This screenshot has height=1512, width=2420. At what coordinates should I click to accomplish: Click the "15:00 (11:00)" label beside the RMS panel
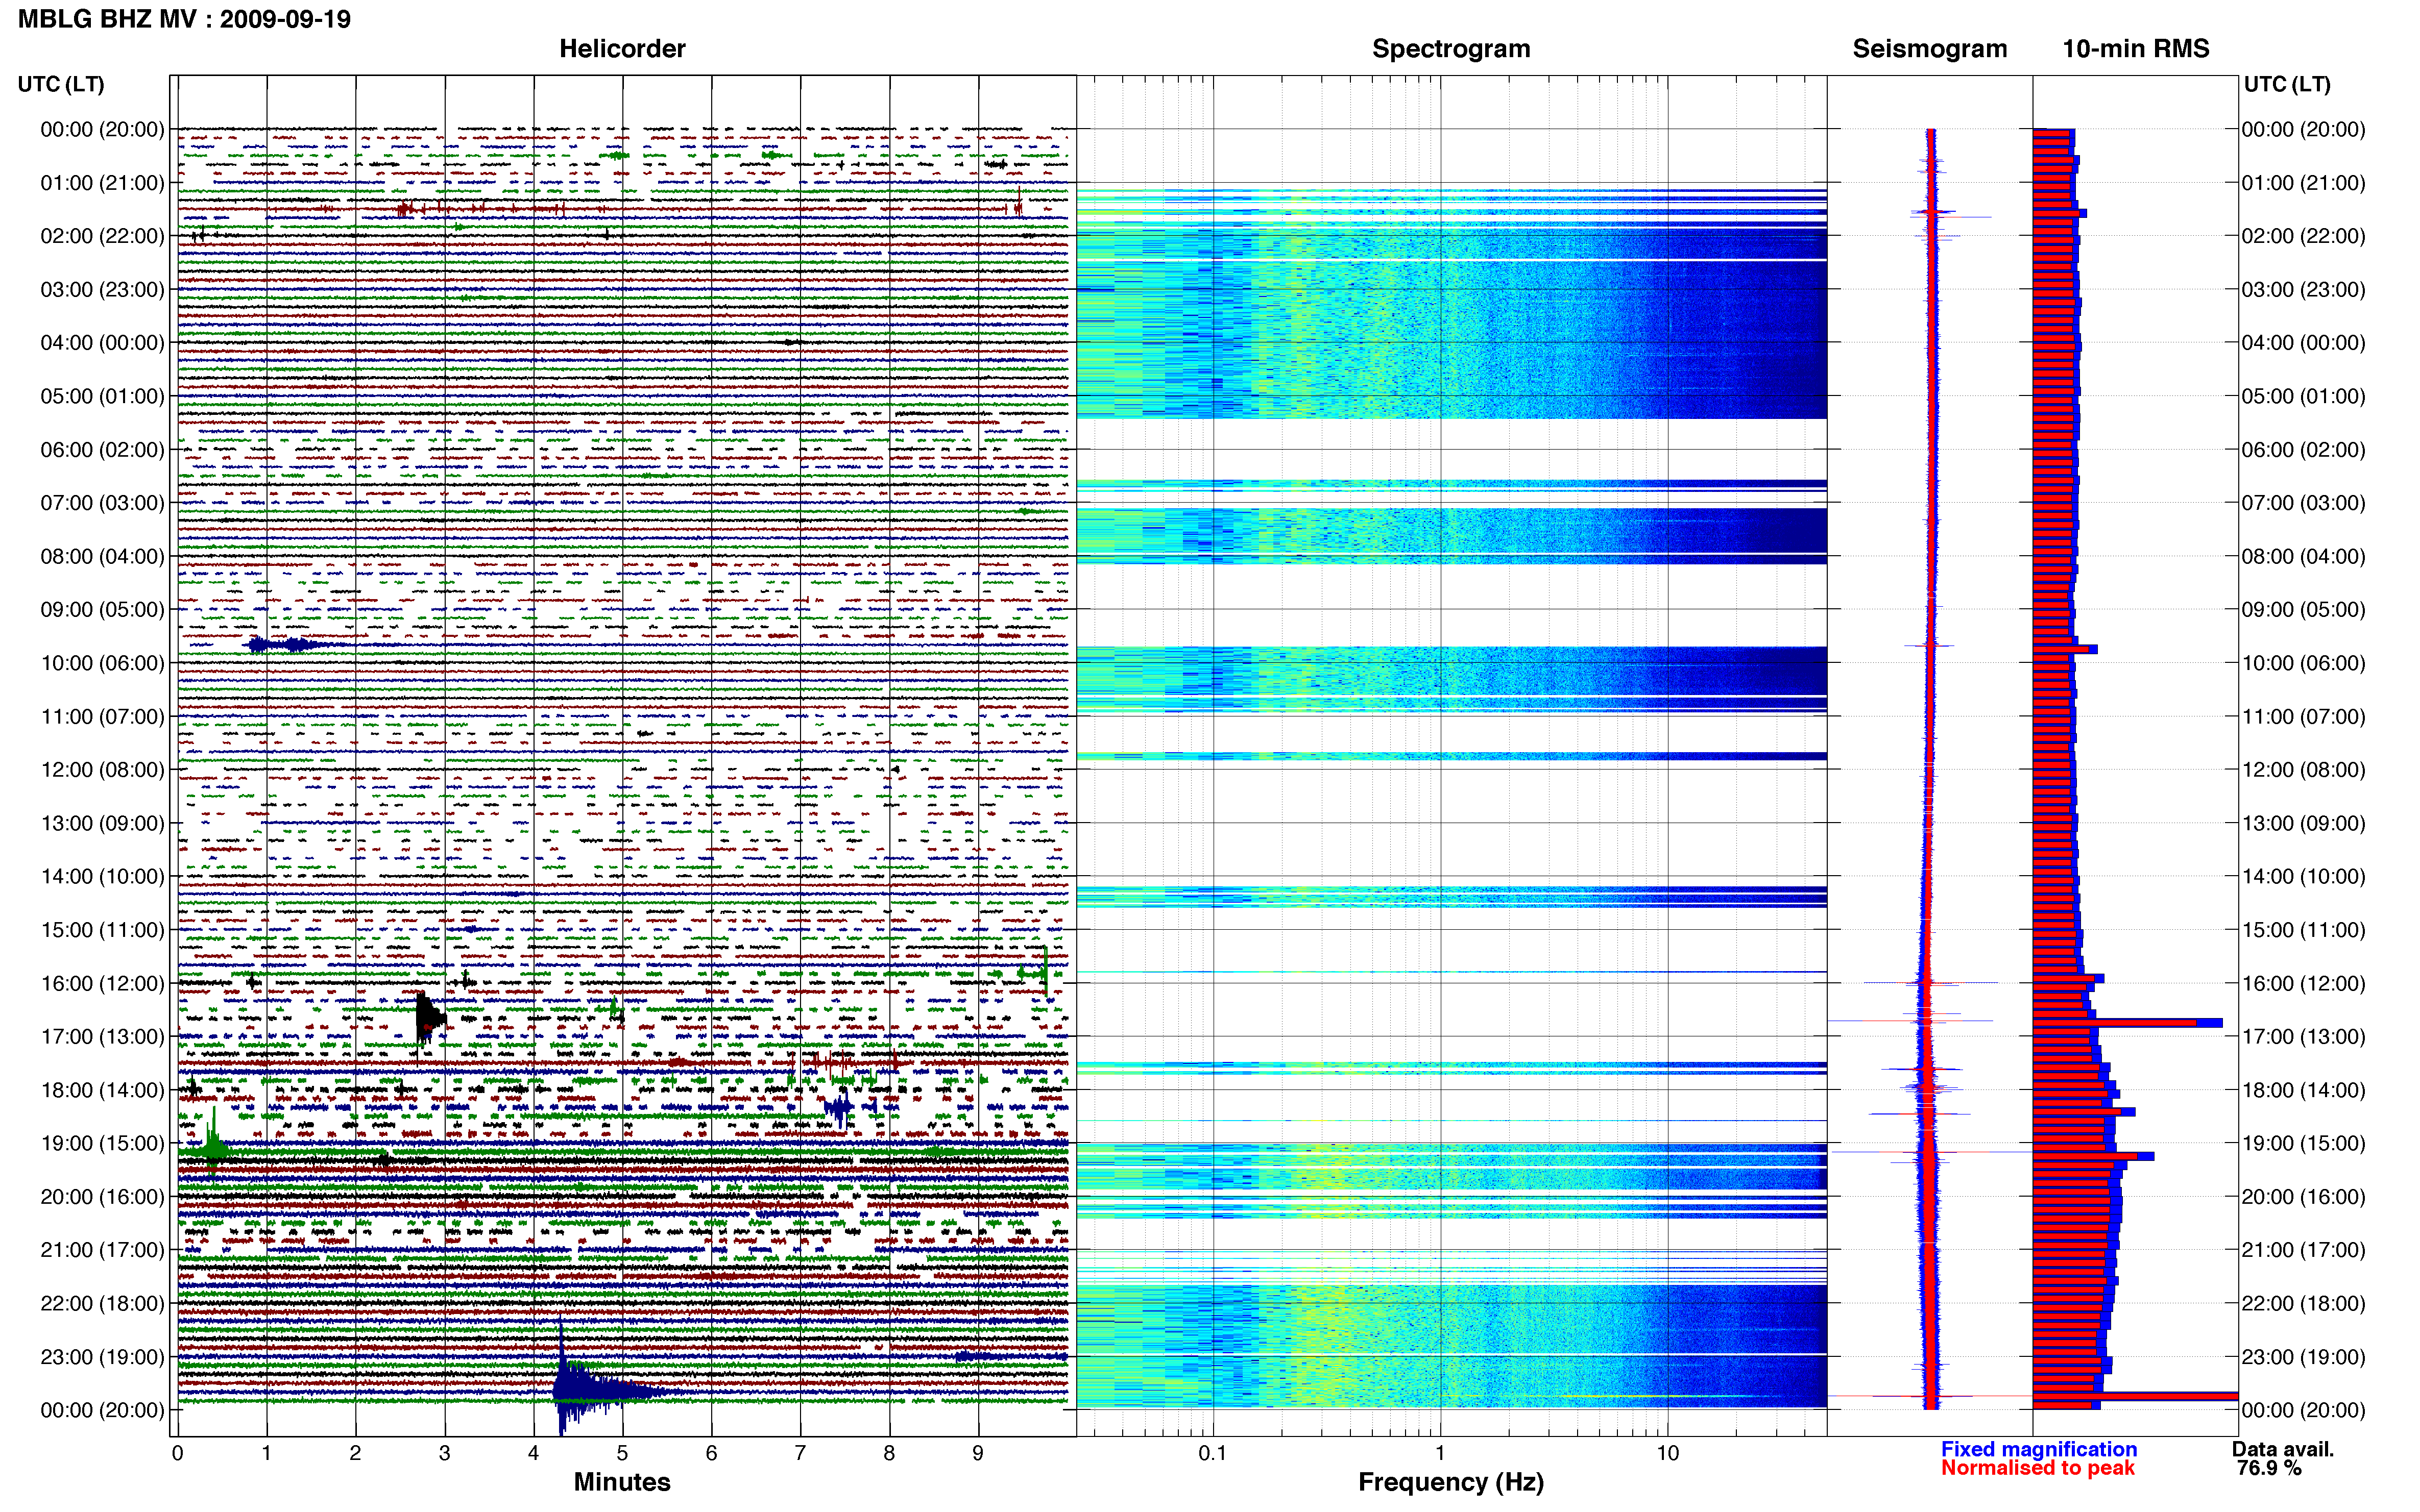(x=2303, y=930)
